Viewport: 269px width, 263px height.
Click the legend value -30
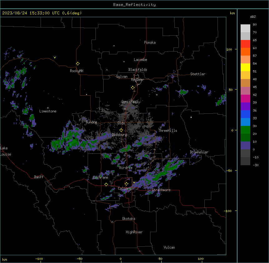[256, 165]
